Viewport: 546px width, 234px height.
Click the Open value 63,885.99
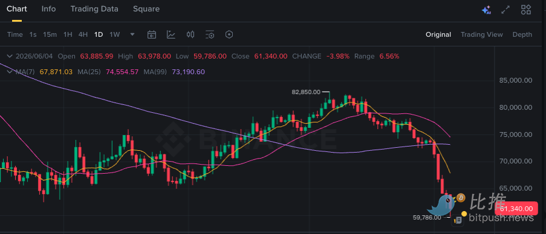[97, 56]
